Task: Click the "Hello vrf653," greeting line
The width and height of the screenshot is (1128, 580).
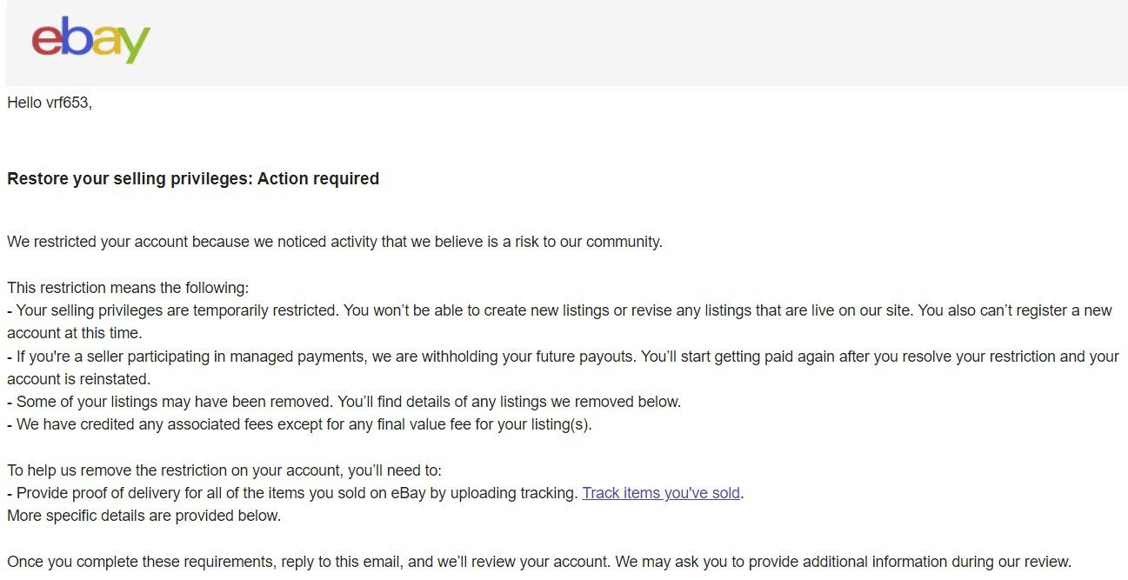Action: [50, 103]
